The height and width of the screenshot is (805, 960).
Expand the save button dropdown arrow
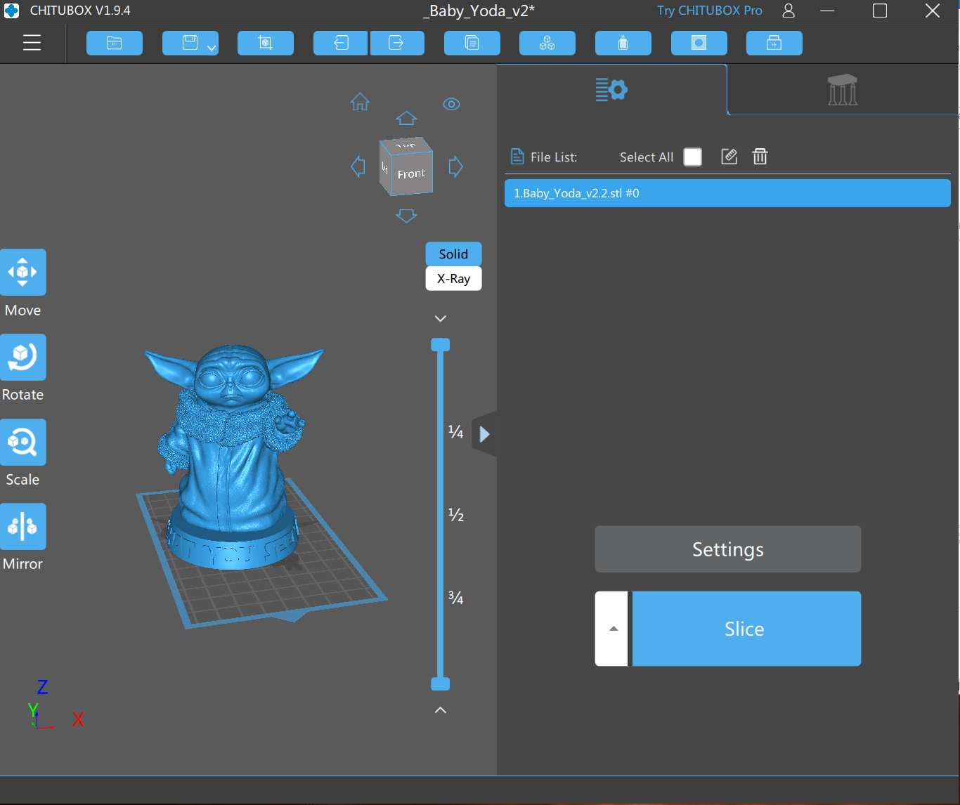(212, 48)
